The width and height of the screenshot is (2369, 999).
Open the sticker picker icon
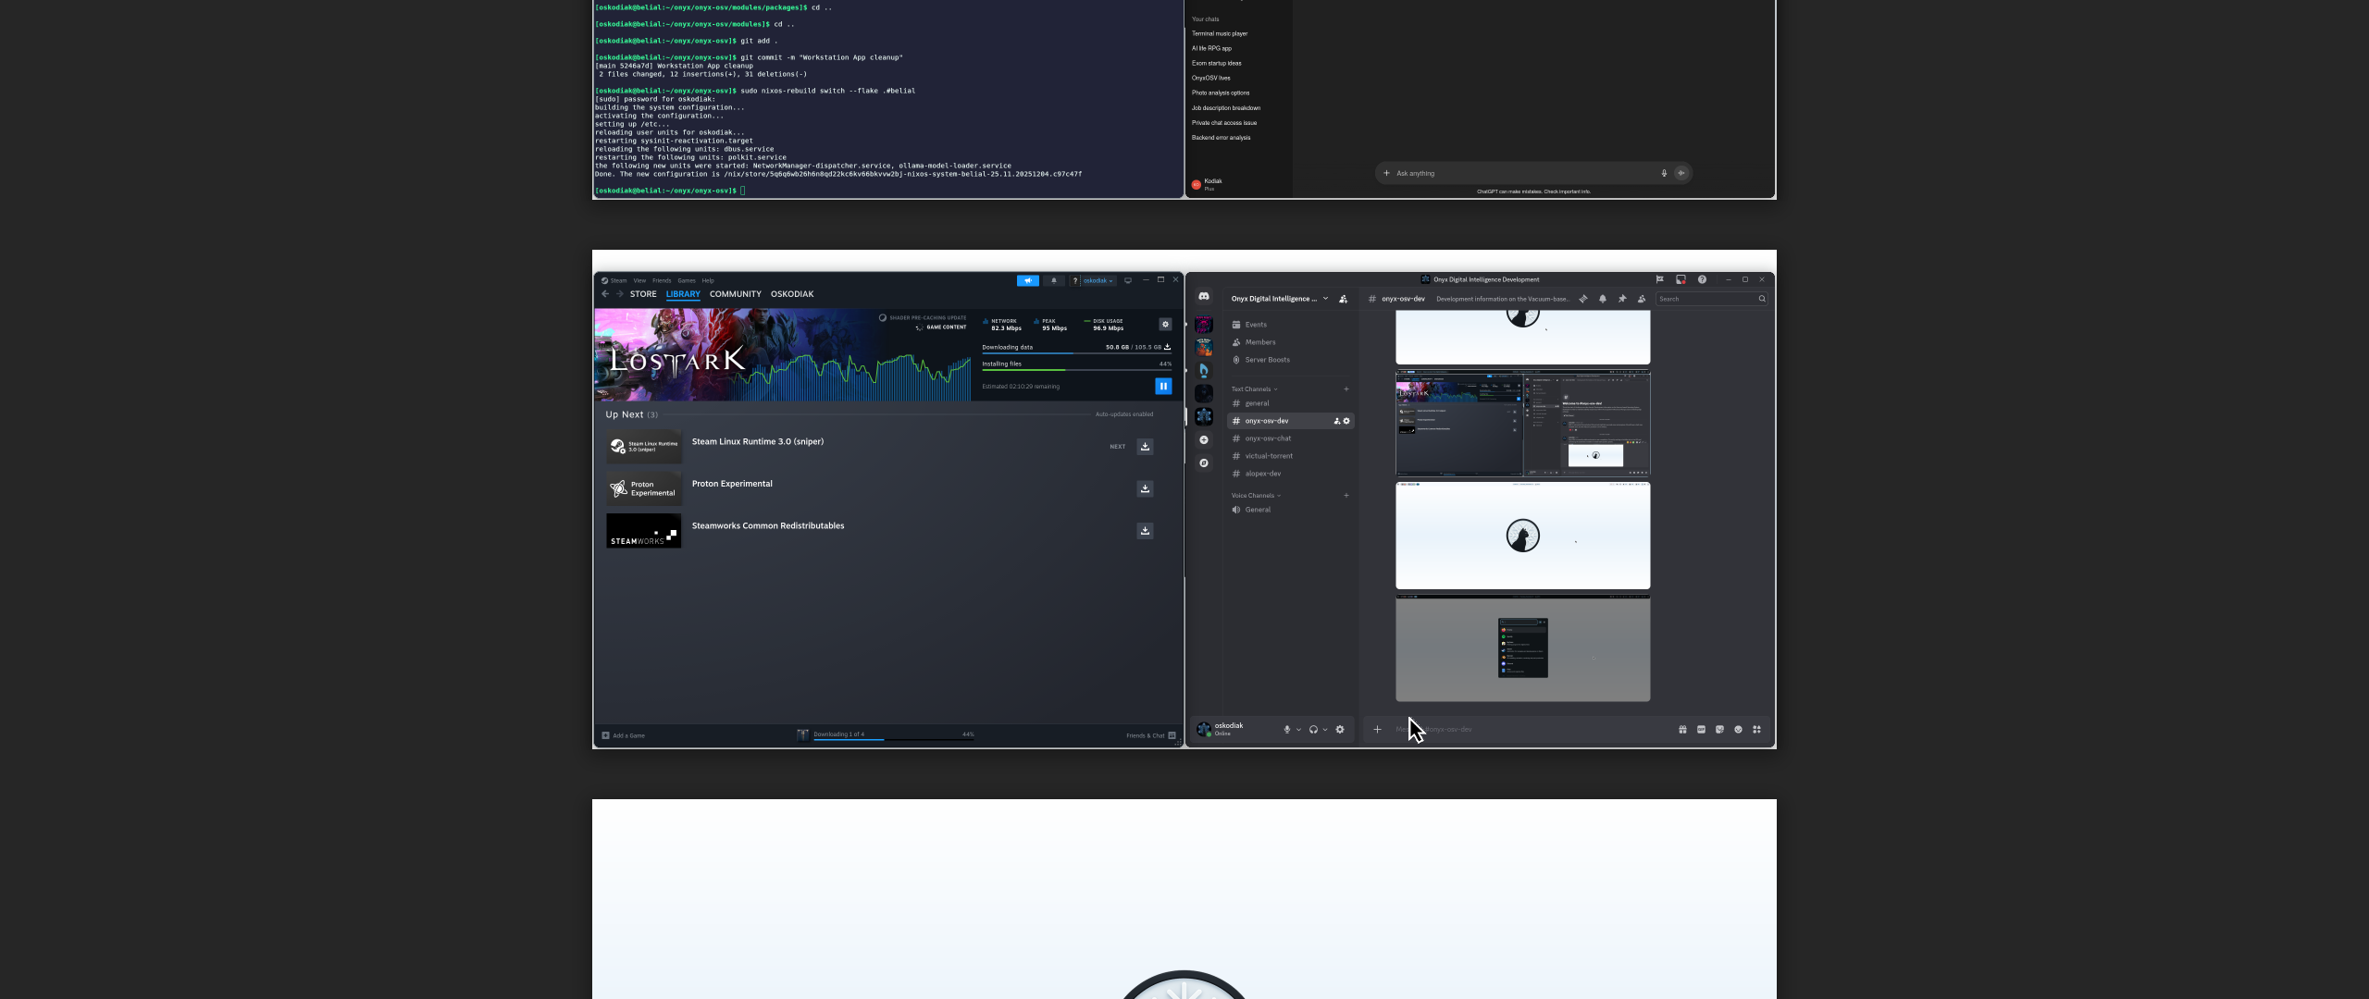1719,730
